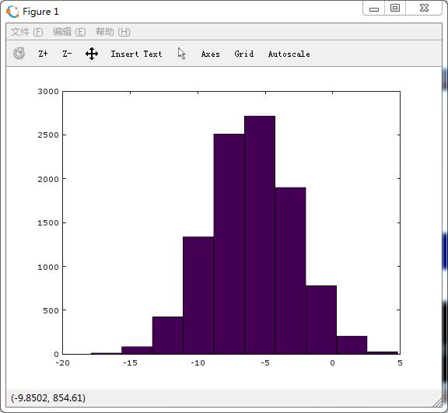Viewport: 448px width, 413px height.
Task: Click the histogram bar between -15 and -10 near 400
Action: (168, 335)
